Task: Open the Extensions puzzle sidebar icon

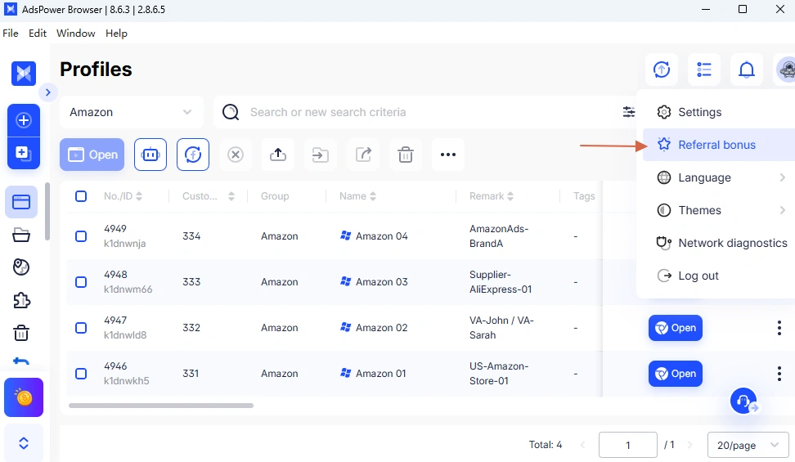Action: pos(21,300)
